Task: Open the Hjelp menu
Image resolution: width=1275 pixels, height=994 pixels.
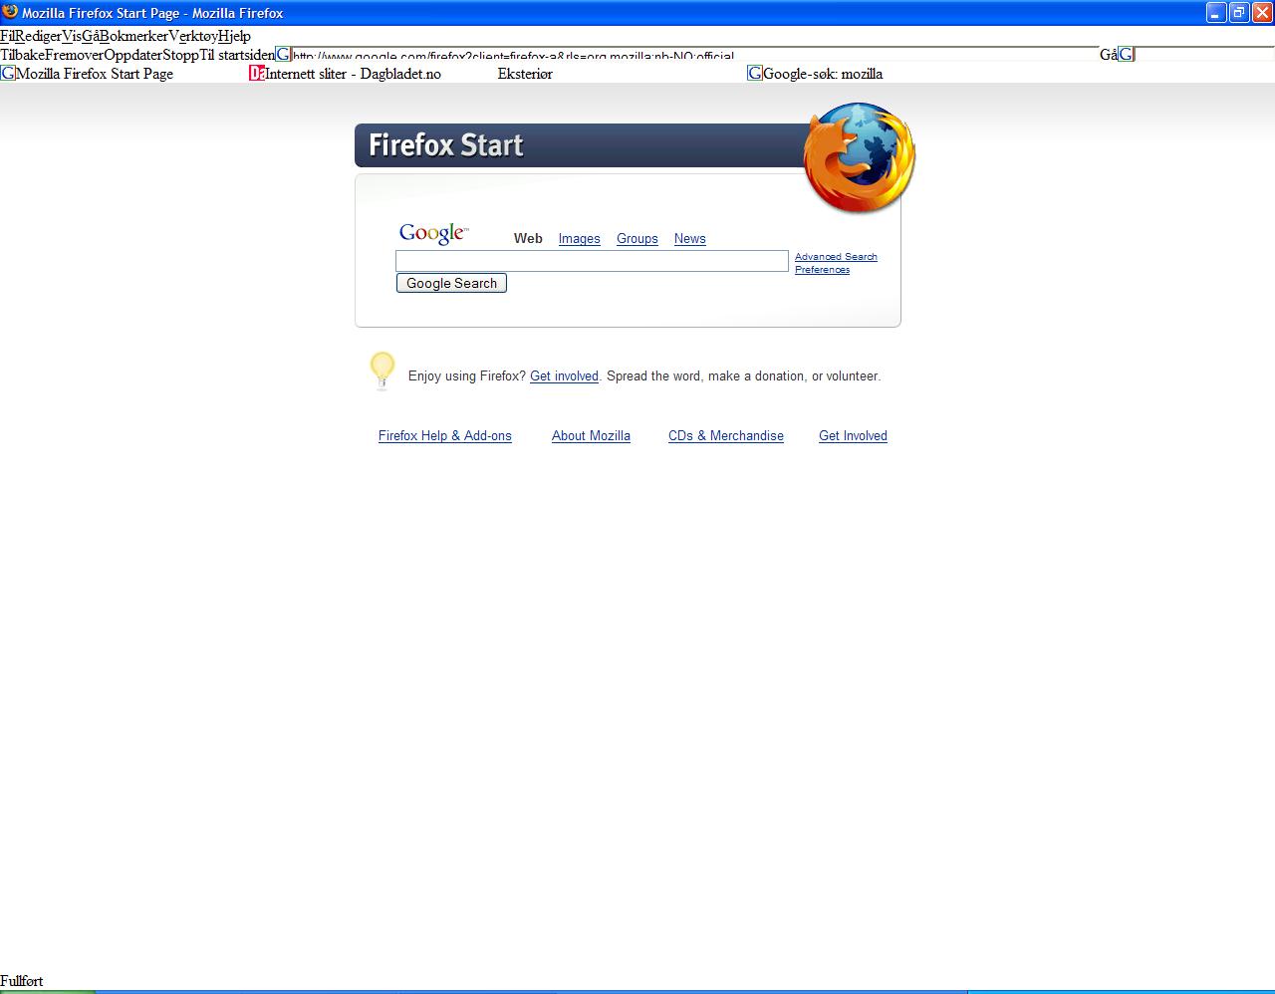Action: (234, 36)
